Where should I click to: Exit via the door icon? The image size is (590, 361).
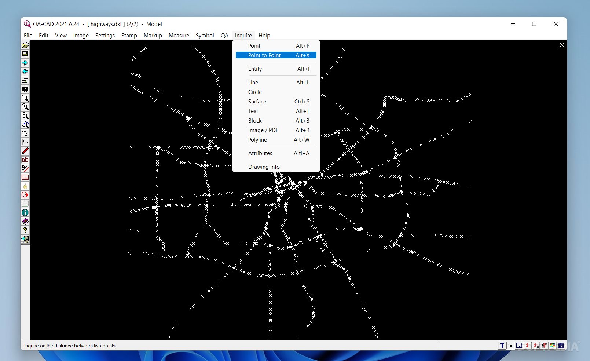point(25,239)
